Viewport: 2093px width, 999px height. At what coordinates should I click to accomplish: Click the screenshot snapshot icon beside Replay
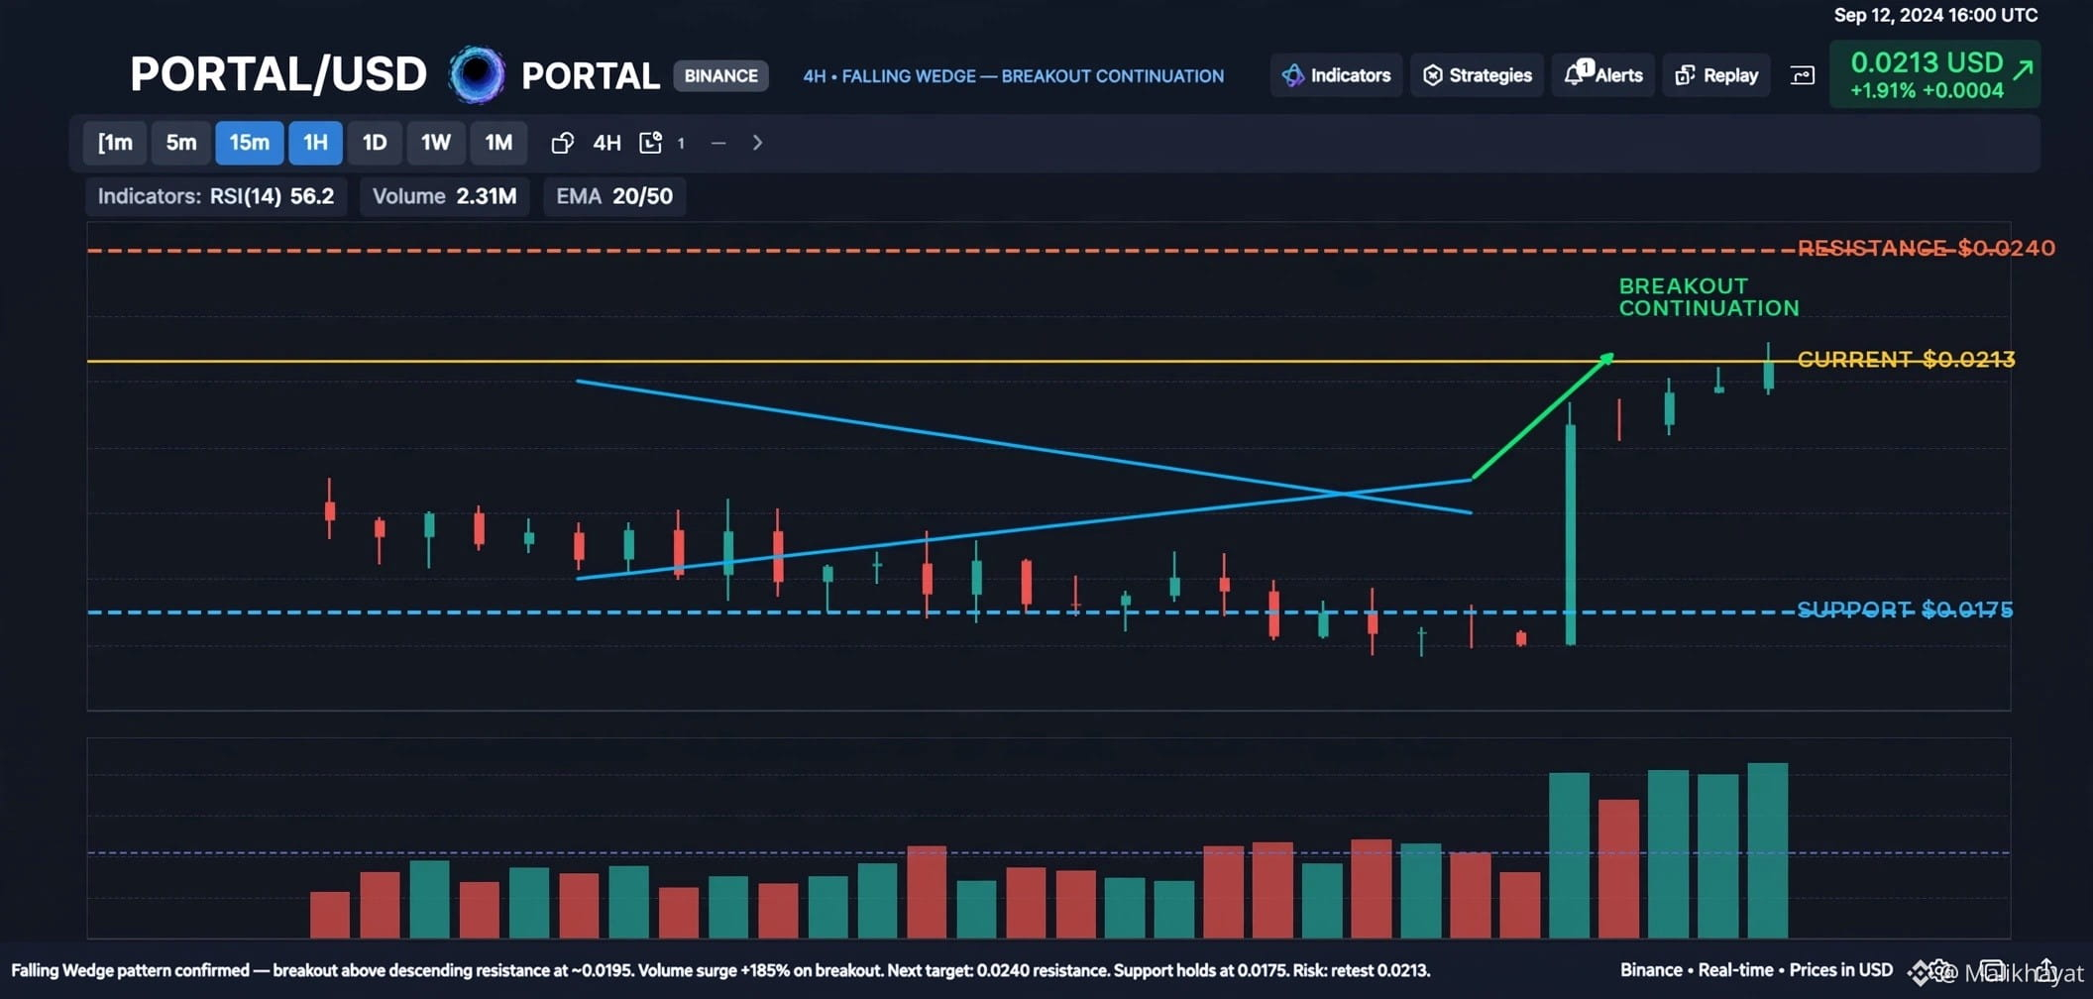coord(1803,75)
